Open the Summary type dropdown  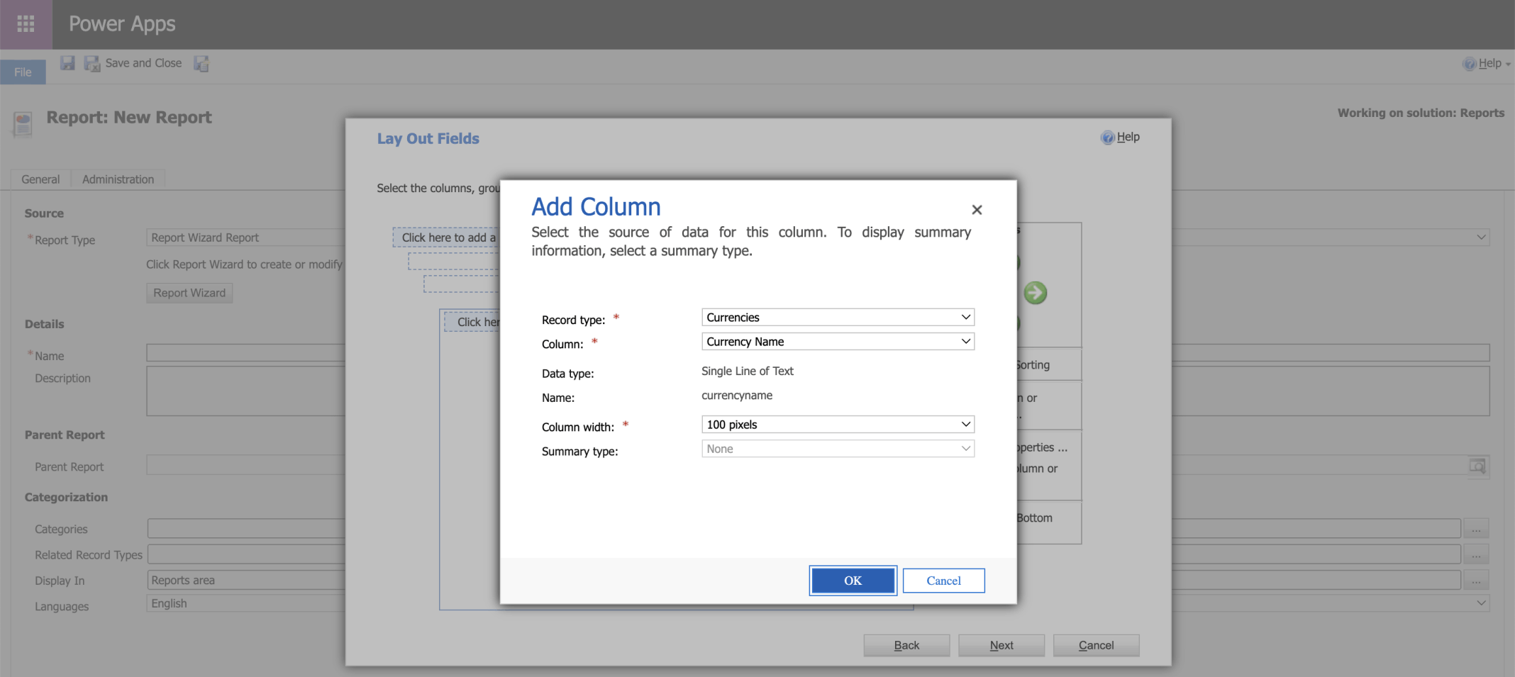pos(837,449)
